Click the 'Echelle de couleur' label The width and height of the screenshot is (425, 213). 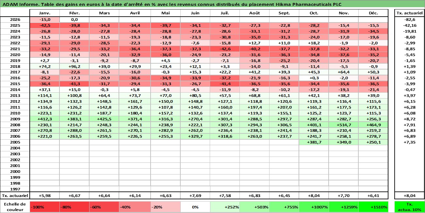[x=15, y=207]
